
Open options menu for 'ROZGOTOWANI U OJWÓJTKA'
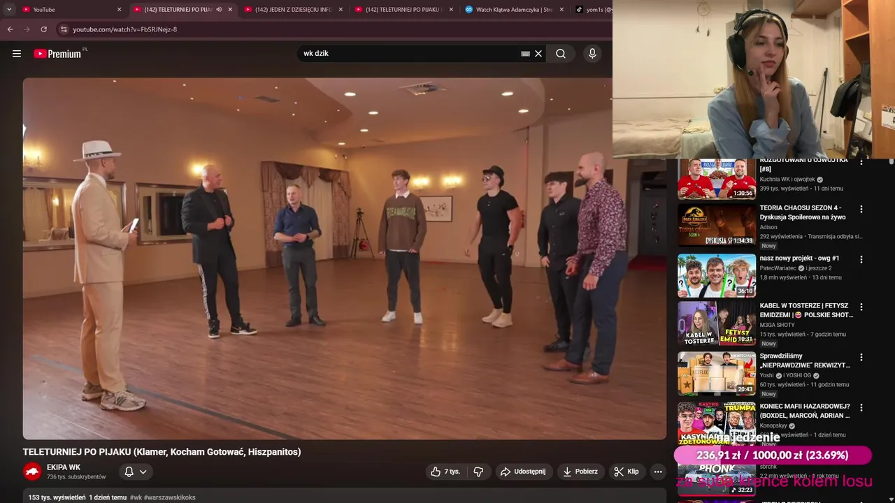click(x=861, y=162)
